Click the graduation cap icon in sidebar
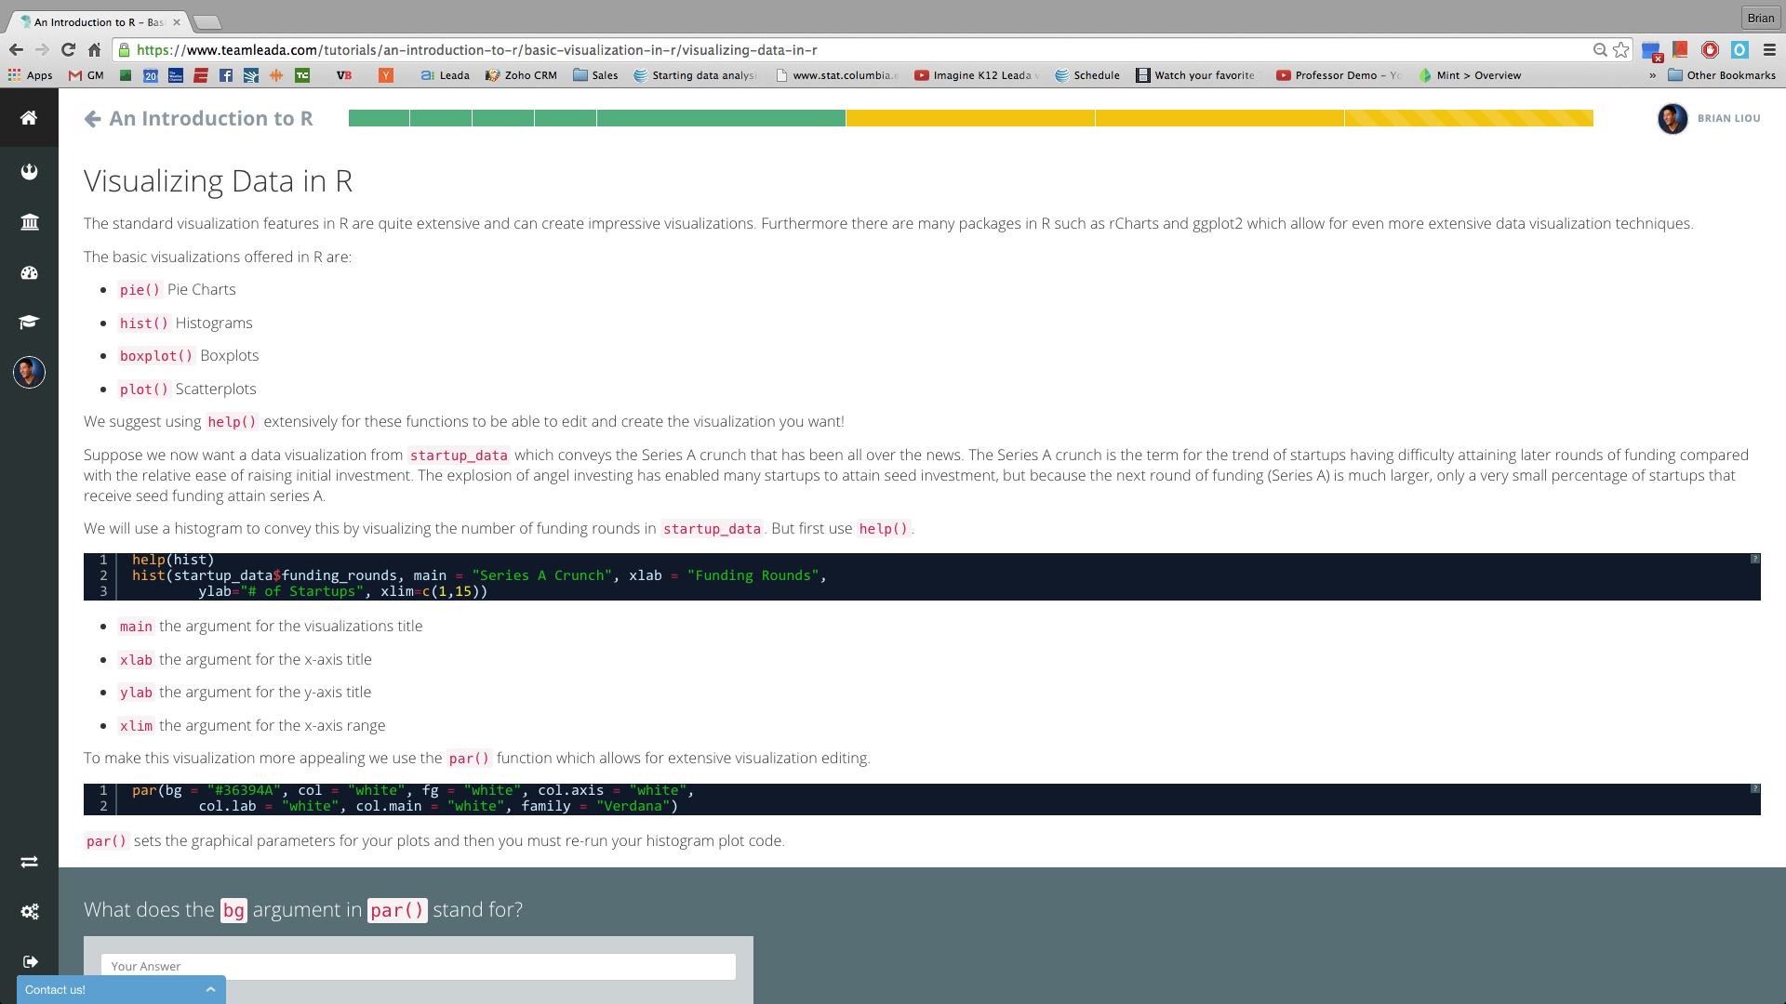1786x1004 pixels. (29, 322)
